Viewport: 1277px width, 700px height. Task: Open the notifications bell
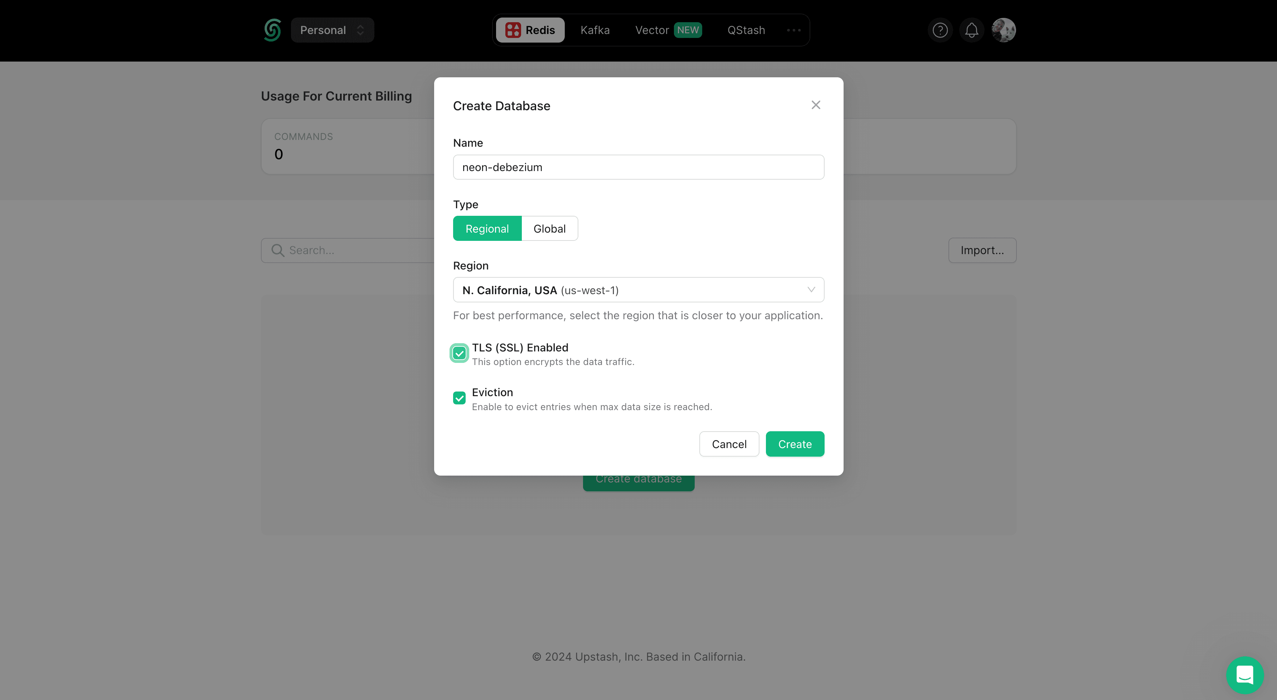point(972,30)
